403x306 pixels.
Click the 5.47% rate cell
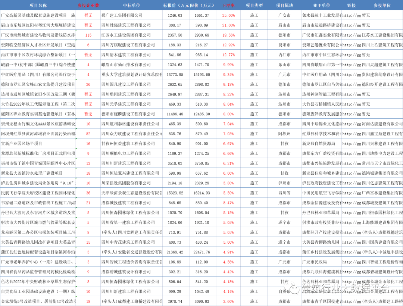228,203
